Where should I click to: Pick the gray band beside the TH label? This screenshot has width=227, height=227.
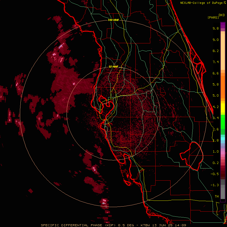coord(223,193)
